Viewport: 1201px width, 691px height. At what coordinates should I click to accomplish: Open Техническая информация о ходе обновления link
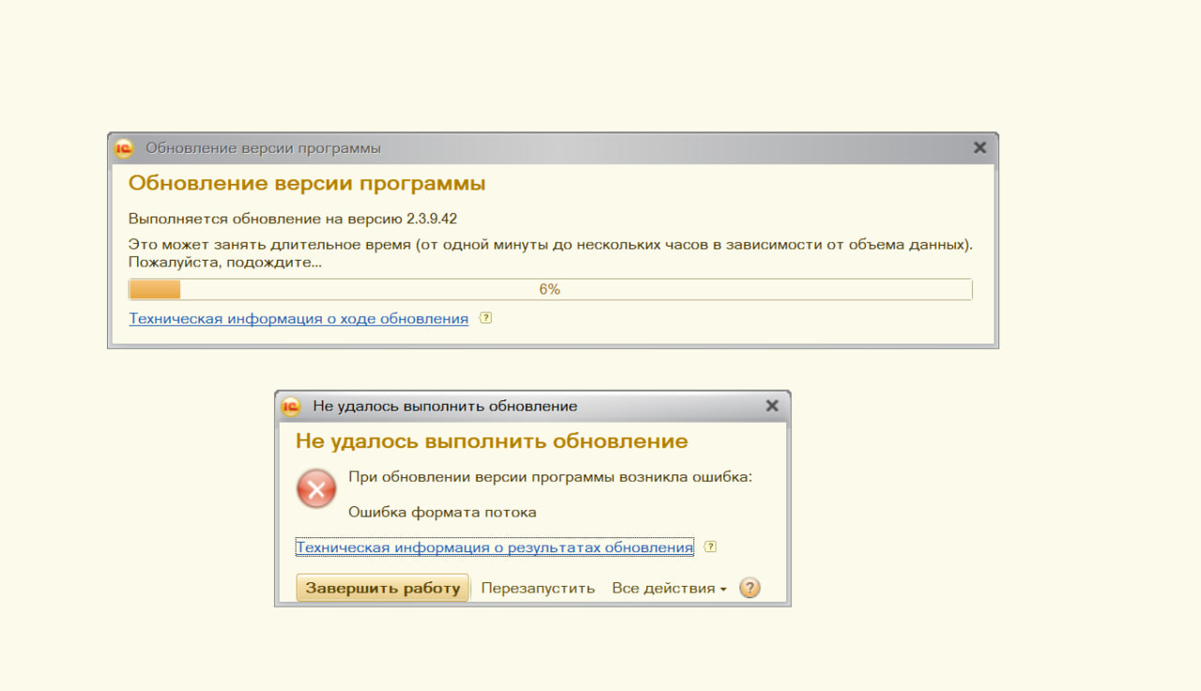[298, 319]
